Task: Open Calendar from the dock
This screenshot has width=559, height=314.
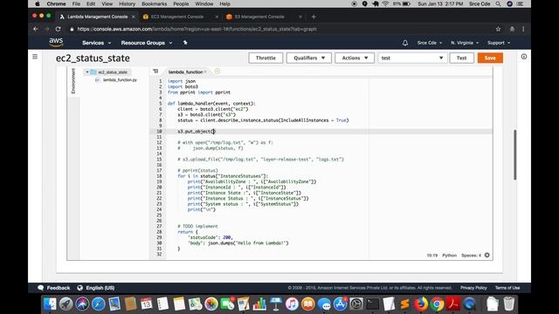Action: [146, 304]
